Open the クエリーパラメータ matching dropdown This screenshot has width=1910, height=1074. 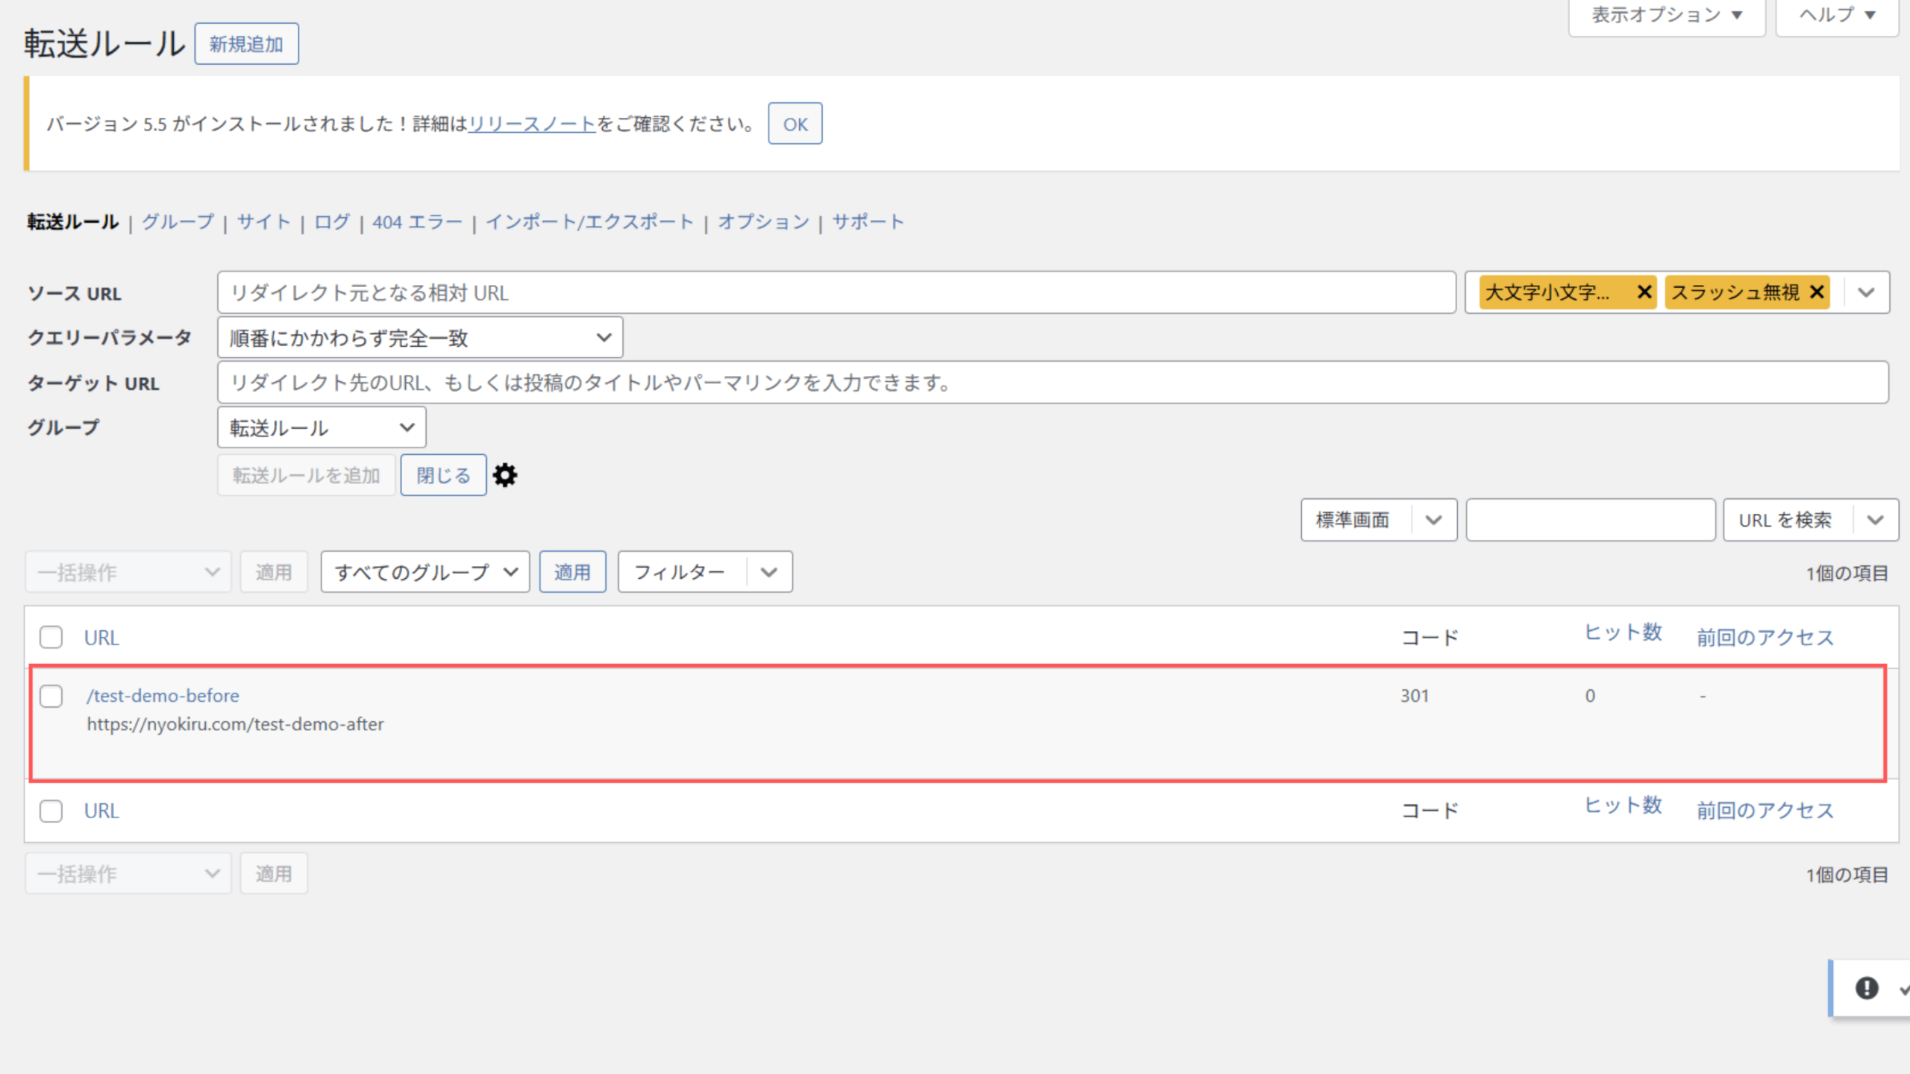tap(420, 338)
